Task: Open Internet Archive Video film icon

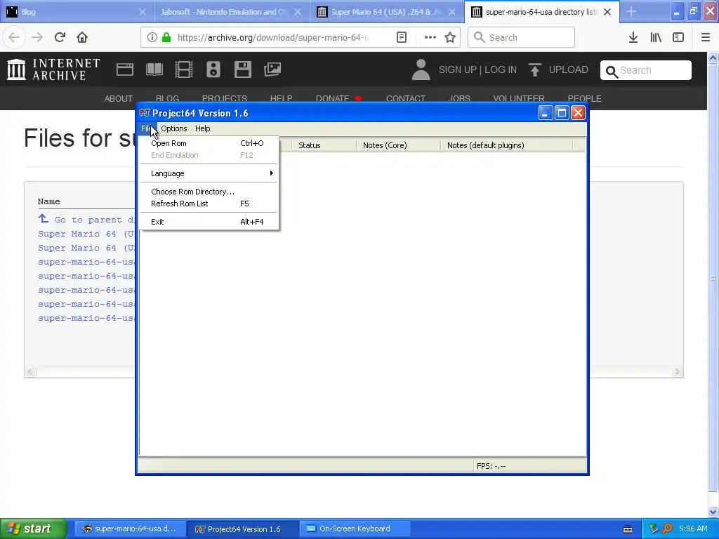Action: tap(184, 69)
